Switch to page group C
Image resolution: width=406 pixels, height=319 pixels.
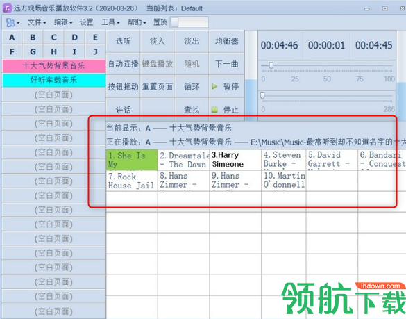(53, 38)
